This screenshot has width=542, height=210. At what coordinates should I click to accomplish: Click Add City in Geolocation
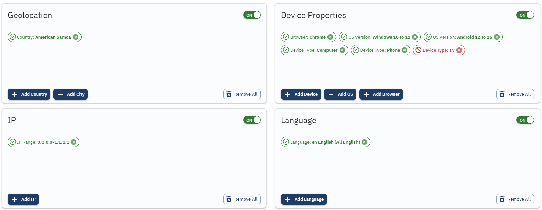point(70,94)
